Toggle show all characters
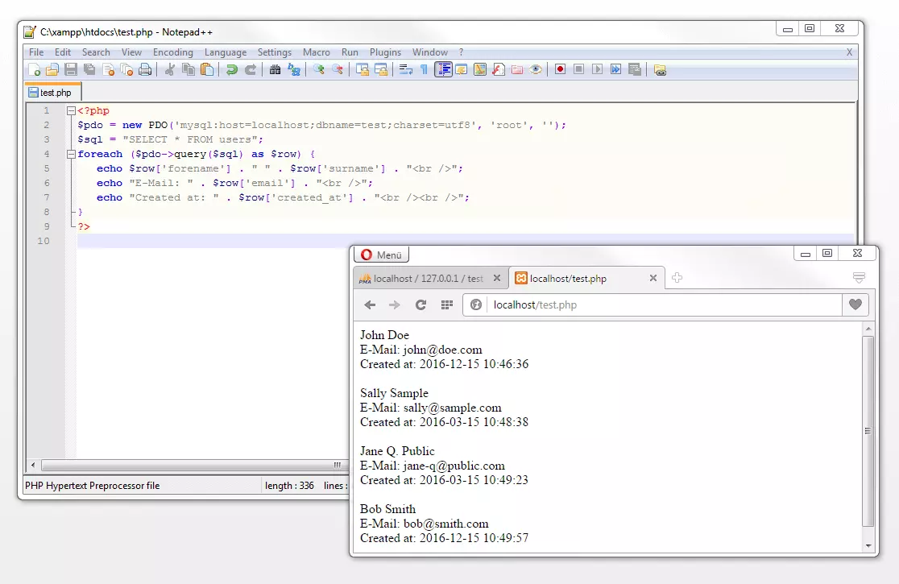The height and width of the screenshot is (584, 899). (x=423, y=69)
